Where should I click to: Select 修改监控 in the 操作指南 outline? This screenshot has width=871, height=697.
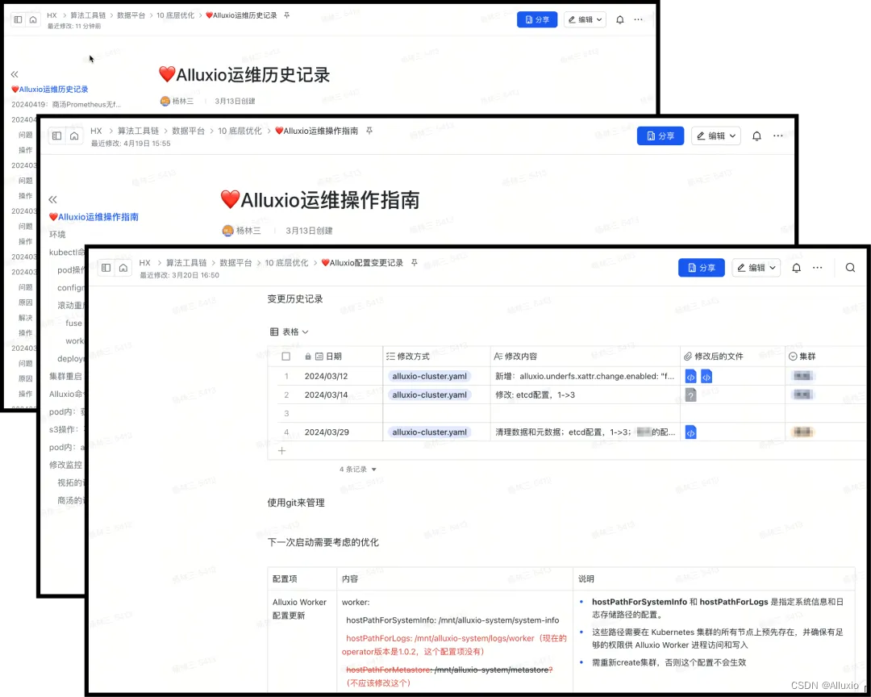tap(65, 465)
